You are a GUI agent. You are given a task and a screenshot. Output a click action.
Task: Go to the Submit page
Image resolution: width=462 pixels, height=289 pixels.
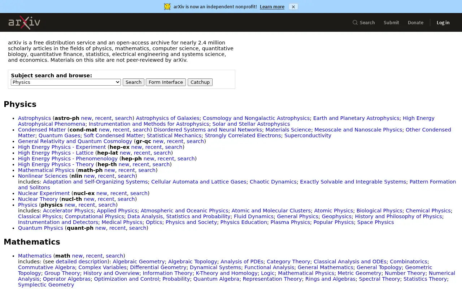391,22
